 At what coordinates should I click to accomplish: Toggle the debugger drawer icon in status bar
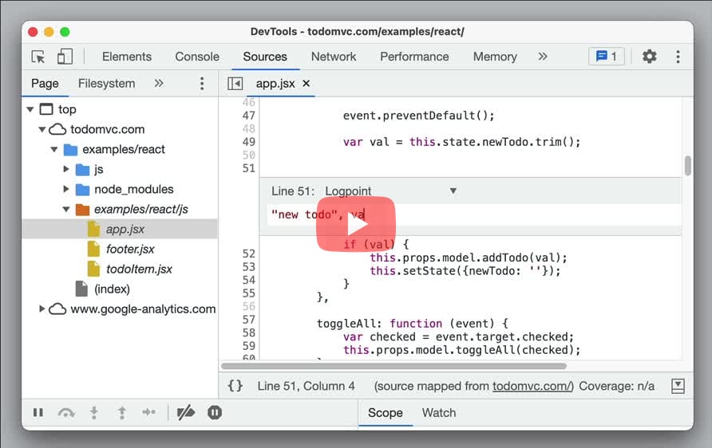678,386
